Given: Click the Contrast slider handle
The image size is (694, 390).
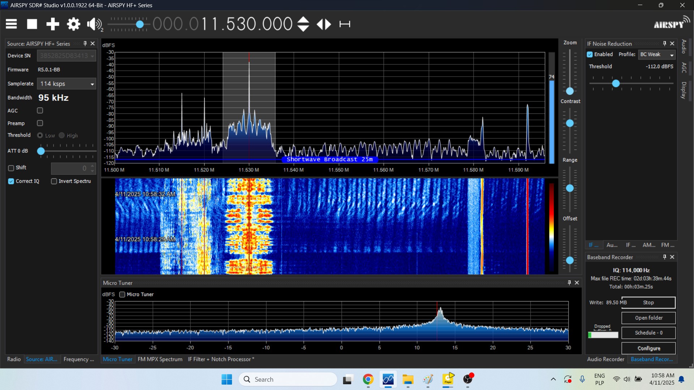Looking at the screenshot, I should pos(570,123).
